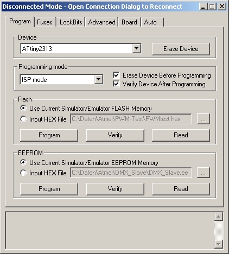Maximize the programming dialog window

coord(212,7)
